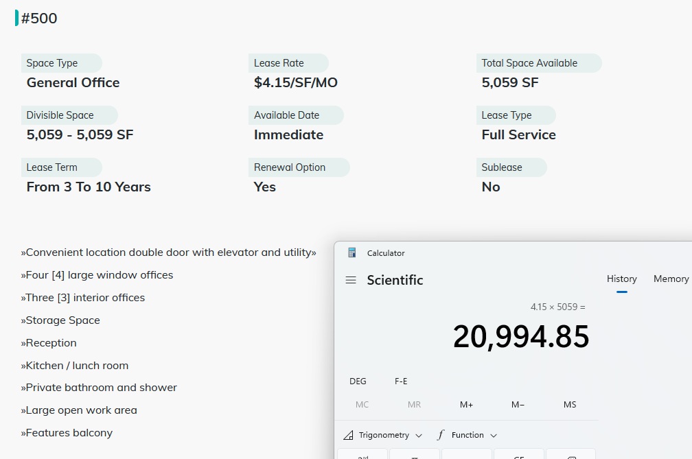Viewport: 692px width, 459px height.
Task: Toggle the DEG angle unit
Action: click(x=358, y=381)
